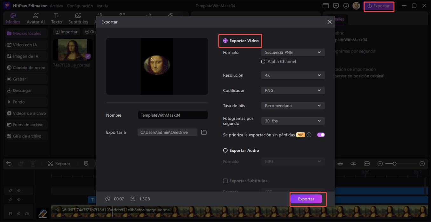Expand the Fotogramas por segundo dropdown

pos(292,121)
